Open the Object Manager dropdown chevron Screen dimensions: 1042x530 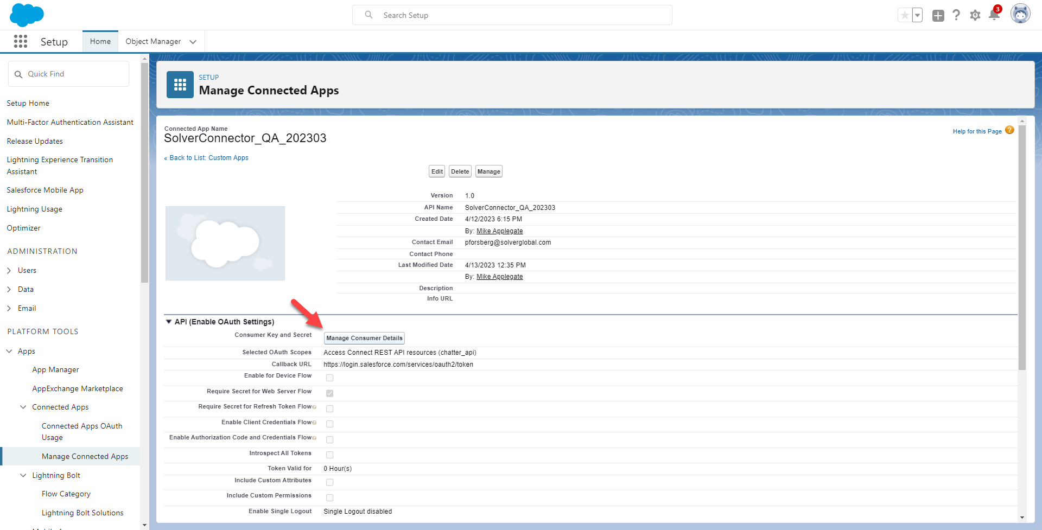coord(193,42)
